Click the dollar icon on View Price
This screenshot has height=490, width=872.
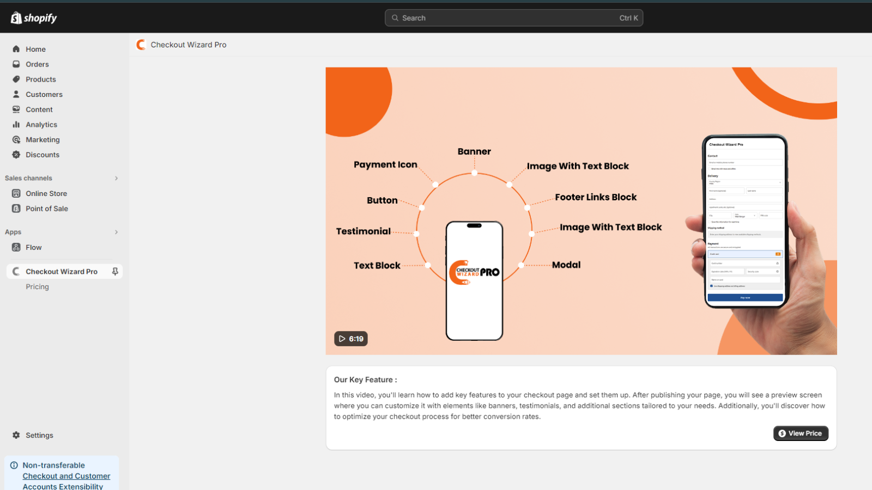click(x=782, y=433)
